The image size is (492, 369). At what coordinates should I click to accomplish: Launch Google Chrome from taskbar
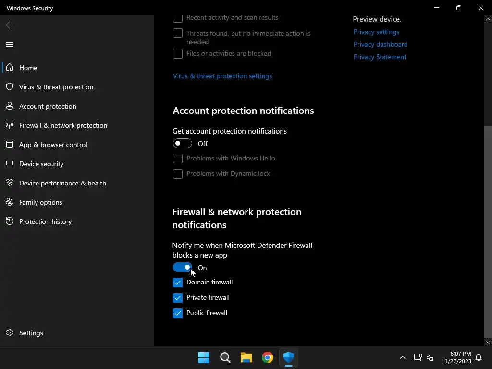268,357
